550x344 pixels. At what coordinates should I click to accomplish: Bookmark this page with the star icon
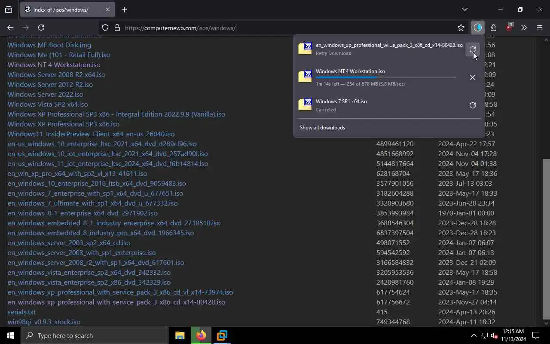(x=461, y=28)
